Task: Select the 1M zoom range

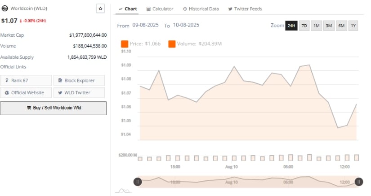Action: pos(317,26)
